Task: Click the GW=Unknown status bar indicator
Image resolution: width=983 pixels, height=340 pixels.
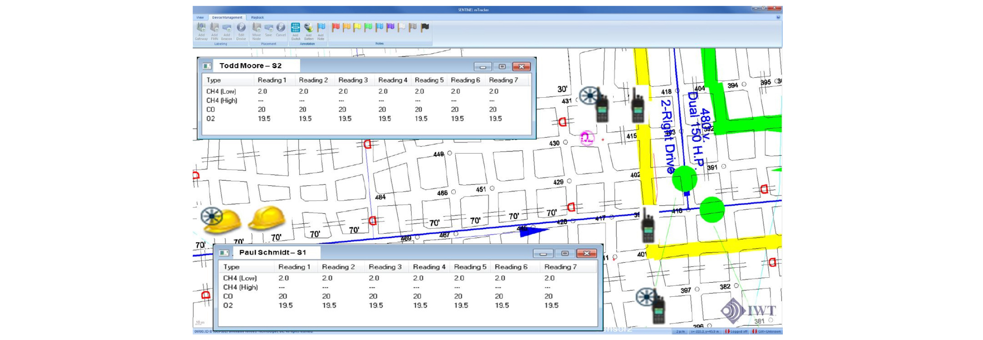Action: [x=767, y=331]
